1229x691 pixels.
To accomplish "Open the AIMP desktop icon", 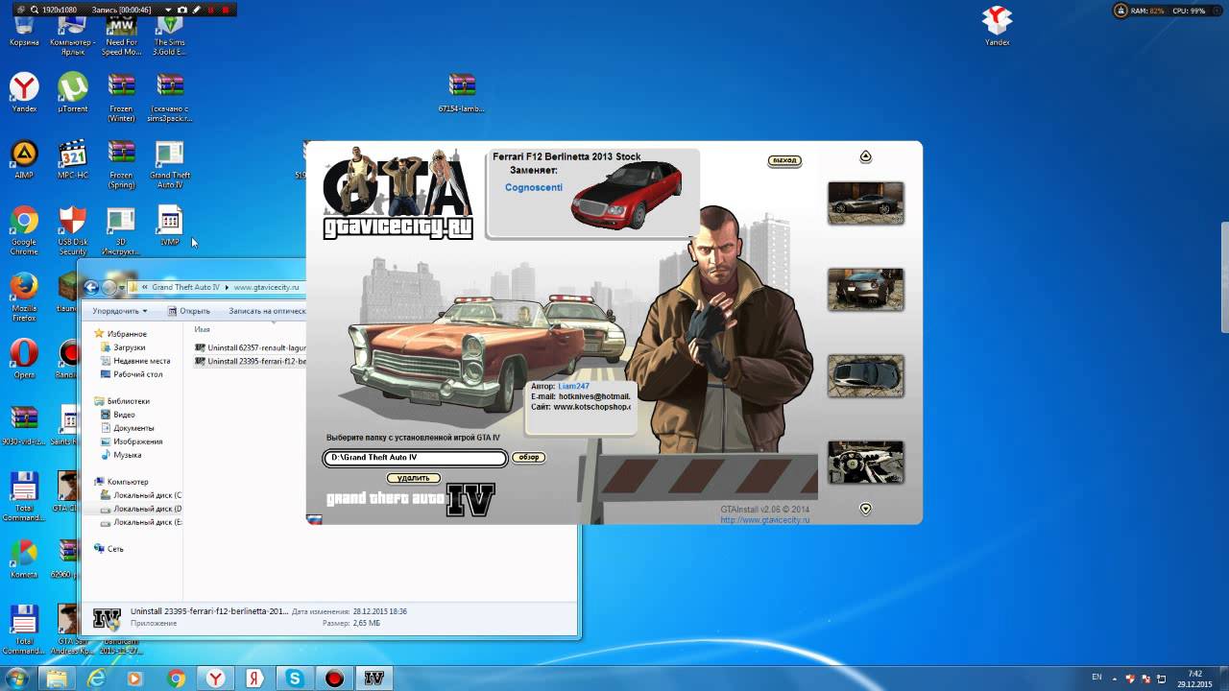I will [x=24, y=159].
